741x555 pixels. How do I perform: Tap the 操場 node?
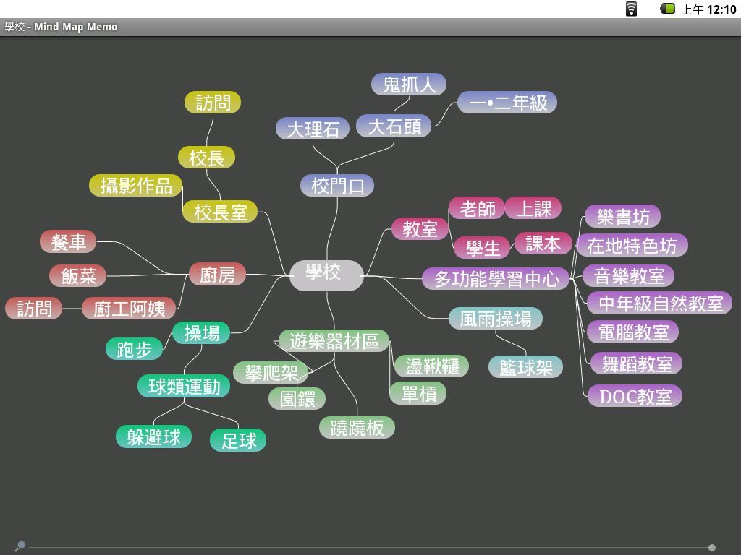(201, 333)
